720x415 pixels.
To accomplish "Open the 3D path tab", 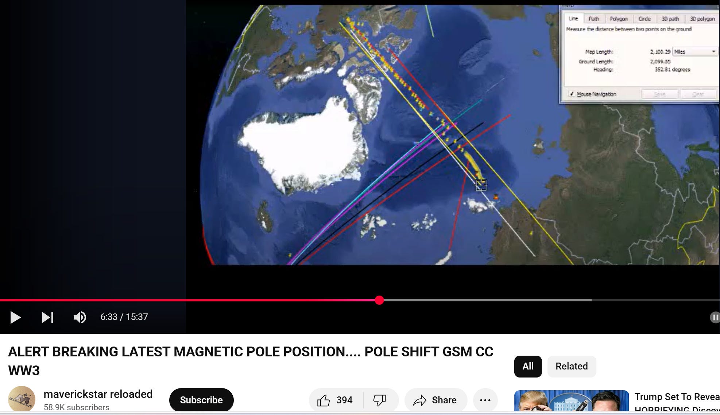I will coord(670,19).
